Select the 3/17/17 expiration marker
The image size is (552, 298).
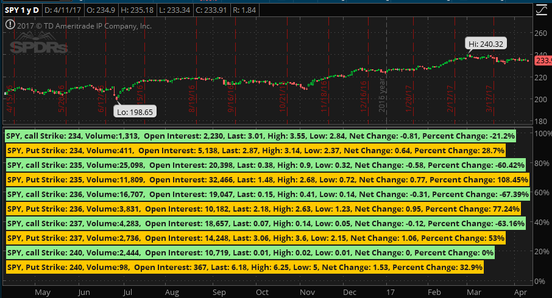pos(489,99)
